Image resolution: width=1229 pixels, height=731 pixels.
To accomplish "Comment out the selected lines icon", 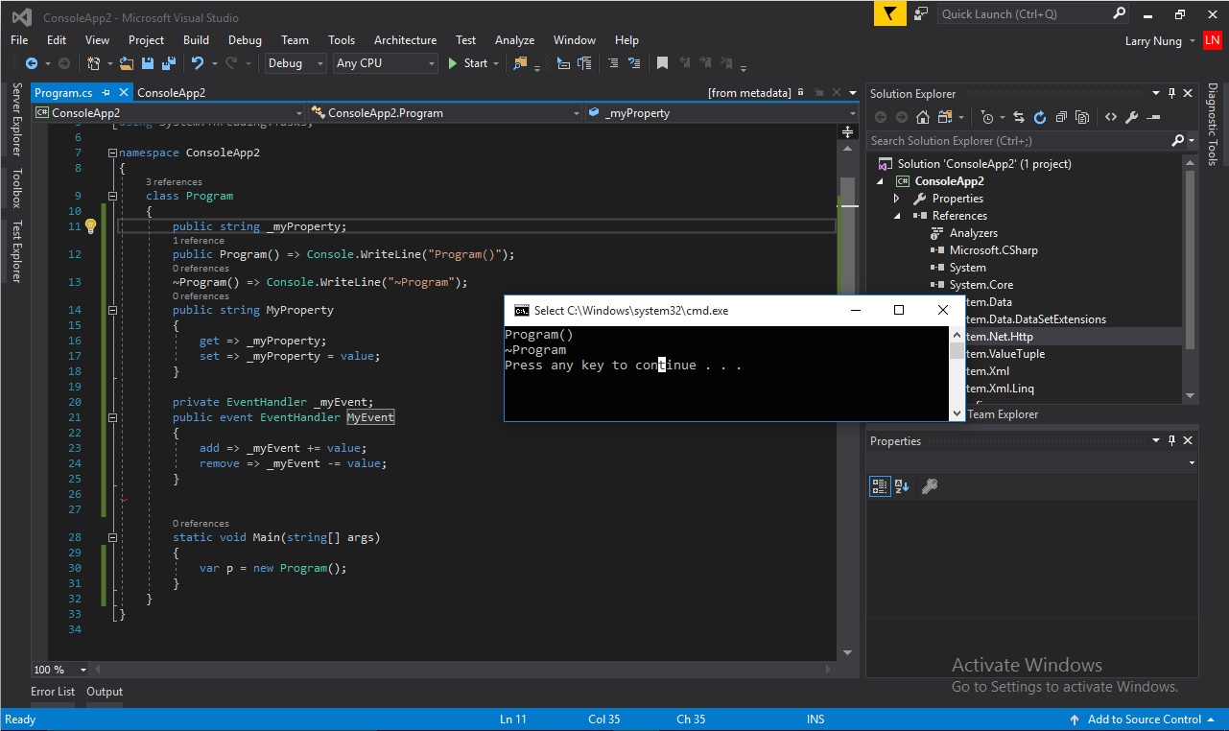I will coord(612,63).
